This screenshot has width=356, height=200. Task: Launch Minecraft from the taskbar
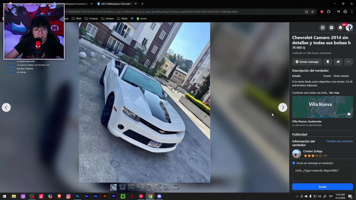click(123, 196)
